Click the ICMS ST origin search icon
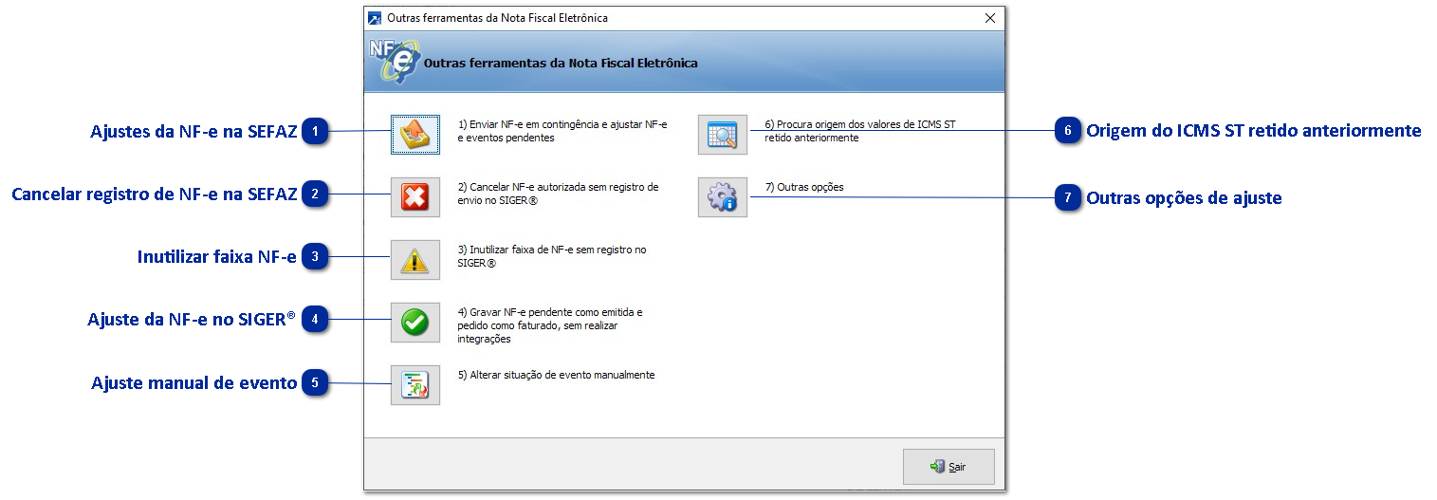Screen dimensions: 1437x500 (723, 135)
